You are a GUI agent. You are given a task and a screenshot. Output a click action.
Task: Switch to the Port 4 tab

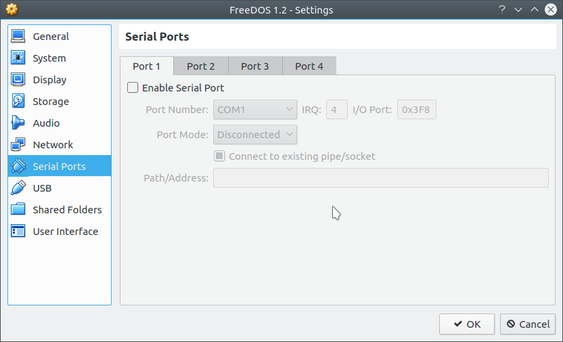[x=309, y=66]
